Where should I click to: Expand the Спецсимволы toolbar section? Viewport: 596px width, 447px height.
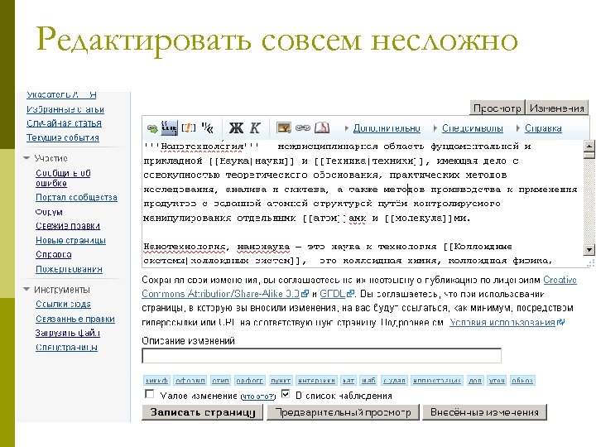click(x=473, y=128)
